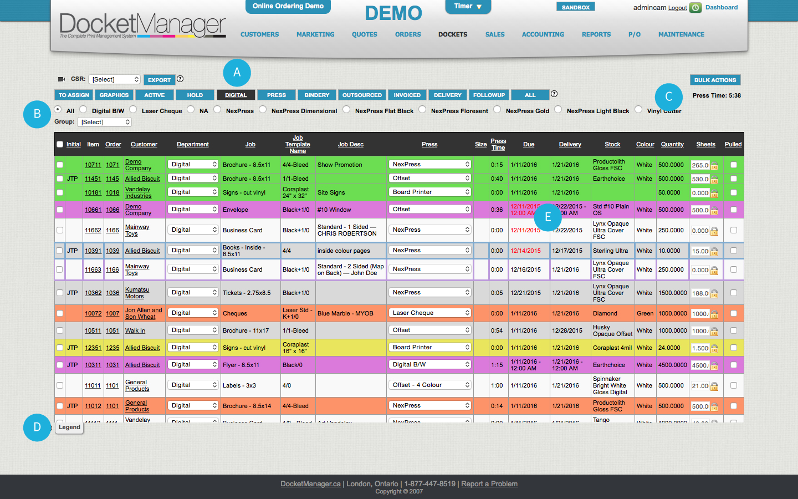Click the green clock icon beside Dashboard
The image size is (798, 499).
[x=695, y=8]
